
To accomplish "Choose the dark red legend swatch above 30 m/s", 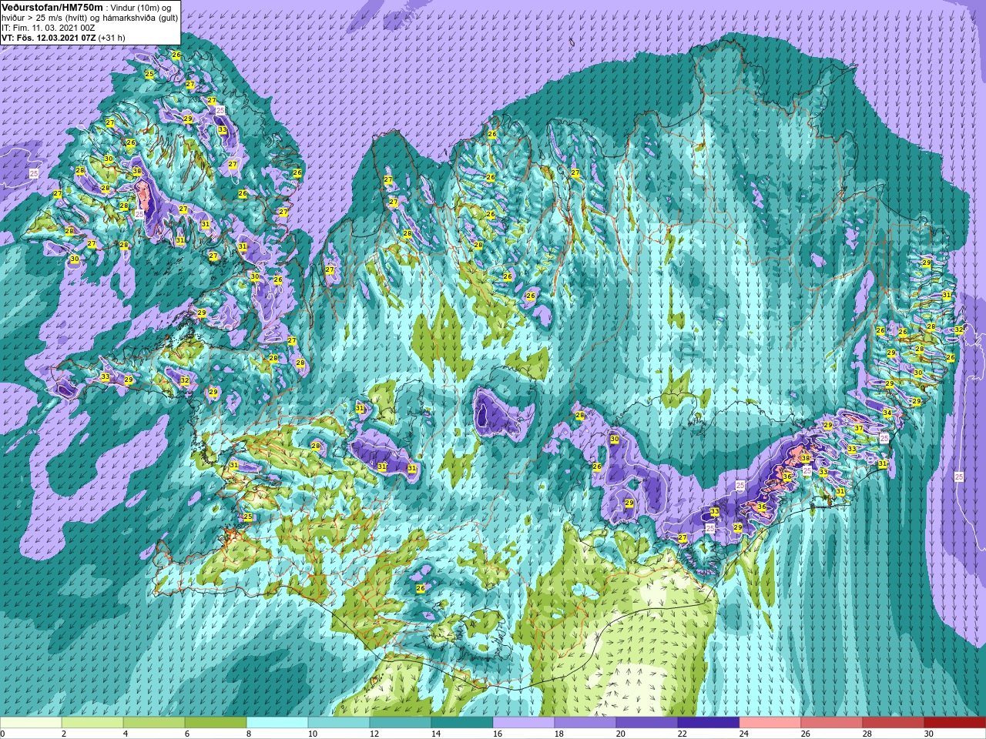I will coord(955,723).
